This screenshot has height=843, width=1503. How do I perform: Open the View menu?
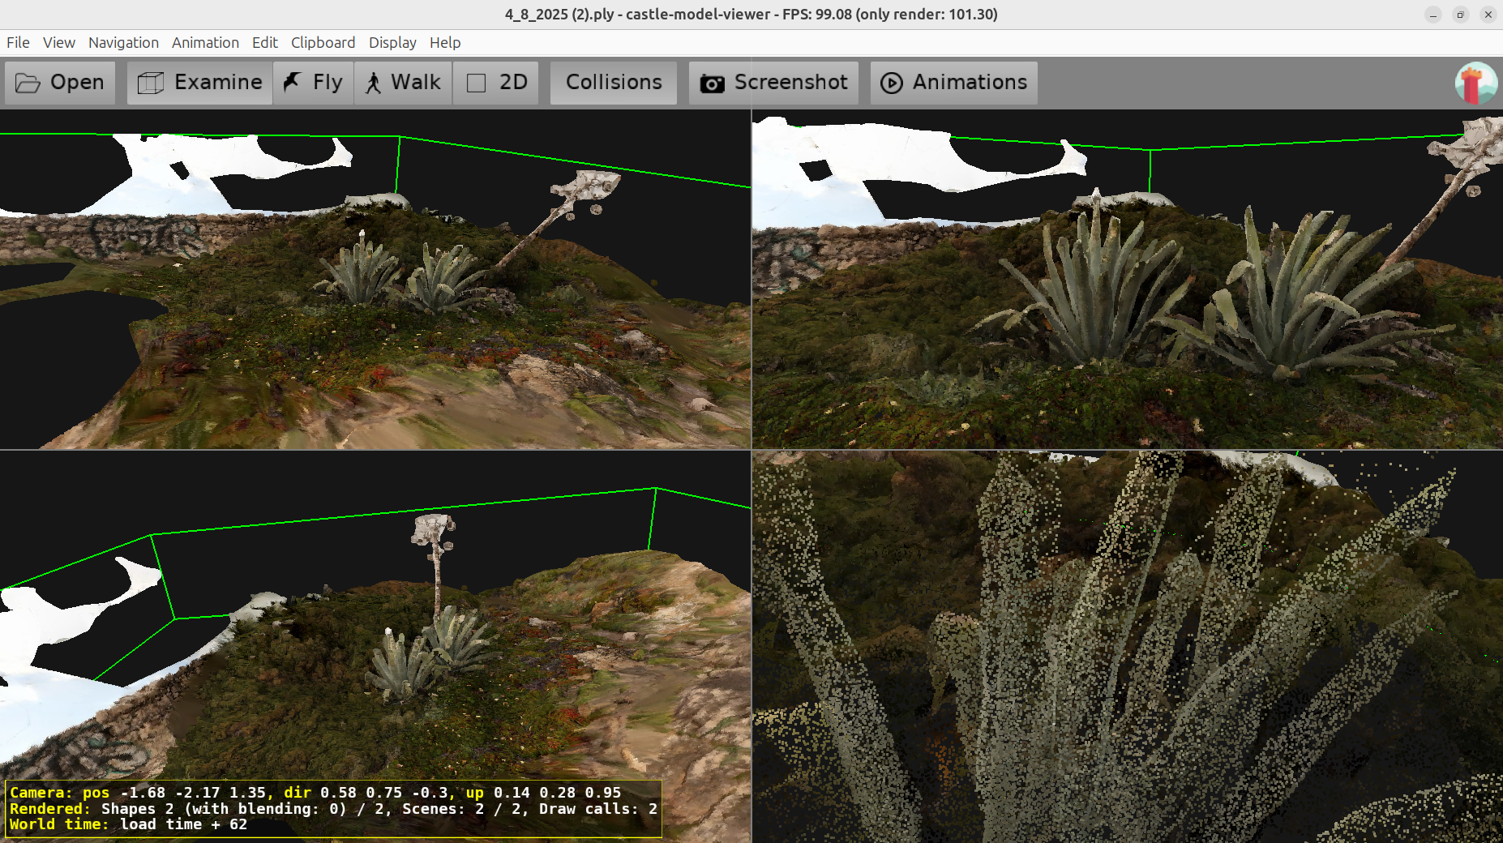click(x=58, y=42)
